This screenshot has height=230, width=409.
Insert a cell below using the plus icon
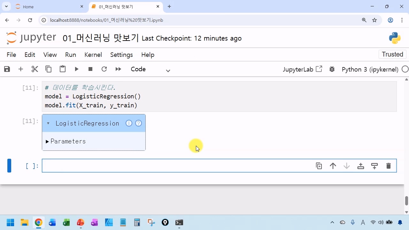point(21,69)
